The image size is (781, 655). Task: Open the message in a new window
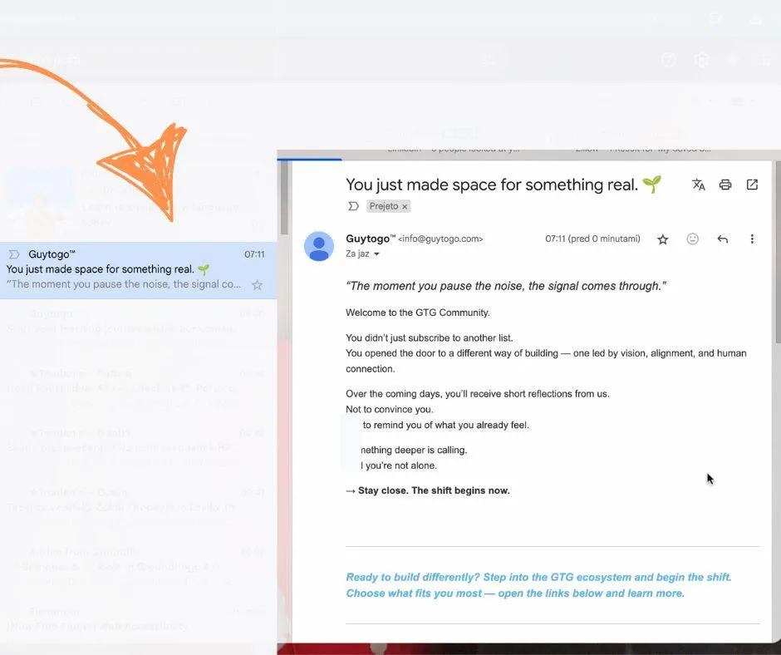tap(752, 185)
